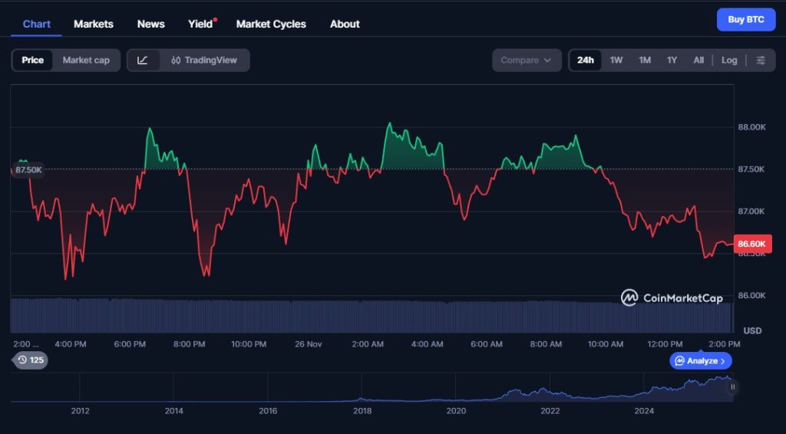Open the News tab
The width and height of the screenshot is (786, 434).
point(150,24)
